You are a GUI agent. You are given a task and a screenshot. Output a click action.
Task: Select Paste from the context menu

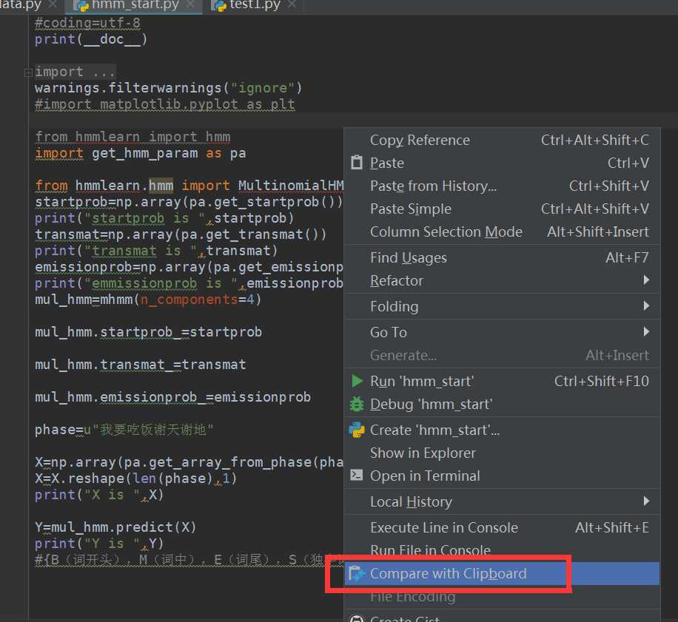tap(503, 163)
